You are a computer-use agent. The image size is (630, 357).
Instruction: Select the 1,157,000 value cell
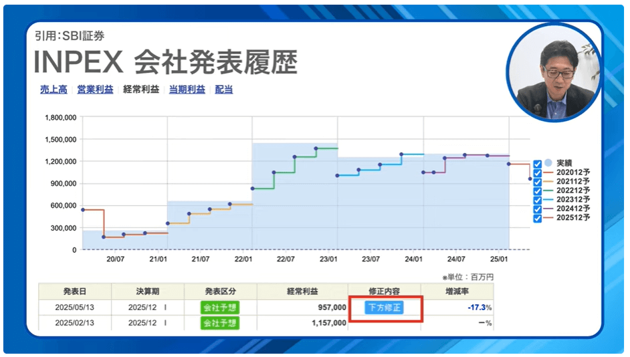[x=302, y=323]
